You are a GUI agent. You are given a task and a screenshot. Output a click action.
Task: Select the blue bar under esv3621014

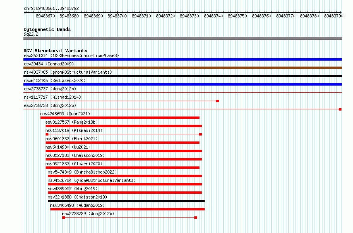(182, 59)
